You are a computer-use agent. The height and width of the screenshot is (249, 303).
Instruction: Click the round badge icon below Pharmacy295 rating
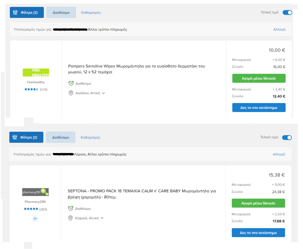35,219
